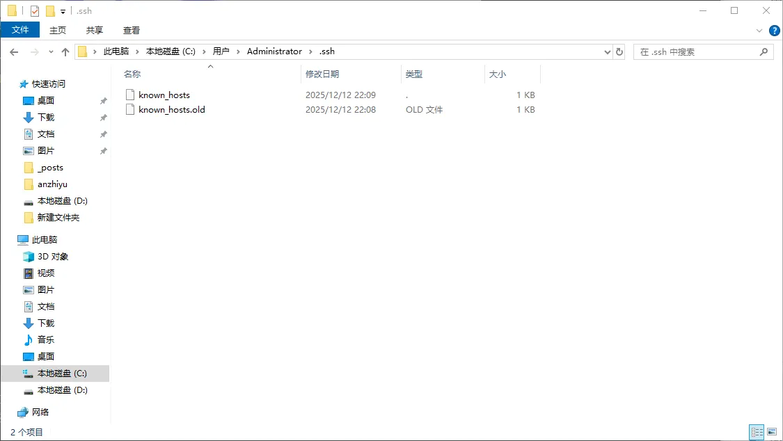
Task: Open the Help question mark icon
Action: click(774, 31)
